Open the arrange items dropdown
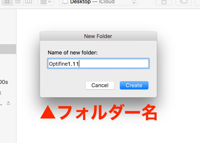Image resolution: width=200 pixels, height=143 pixels. click(x=46, y=2)
